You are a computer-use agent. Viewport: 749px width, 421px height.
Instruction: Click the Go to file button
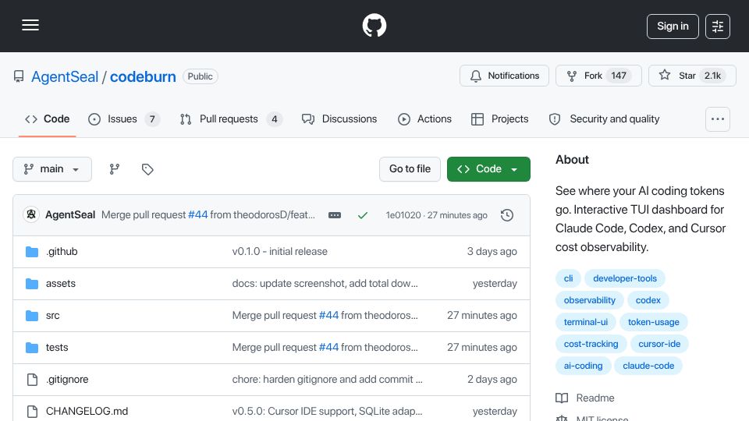click(x=410, y=169)
